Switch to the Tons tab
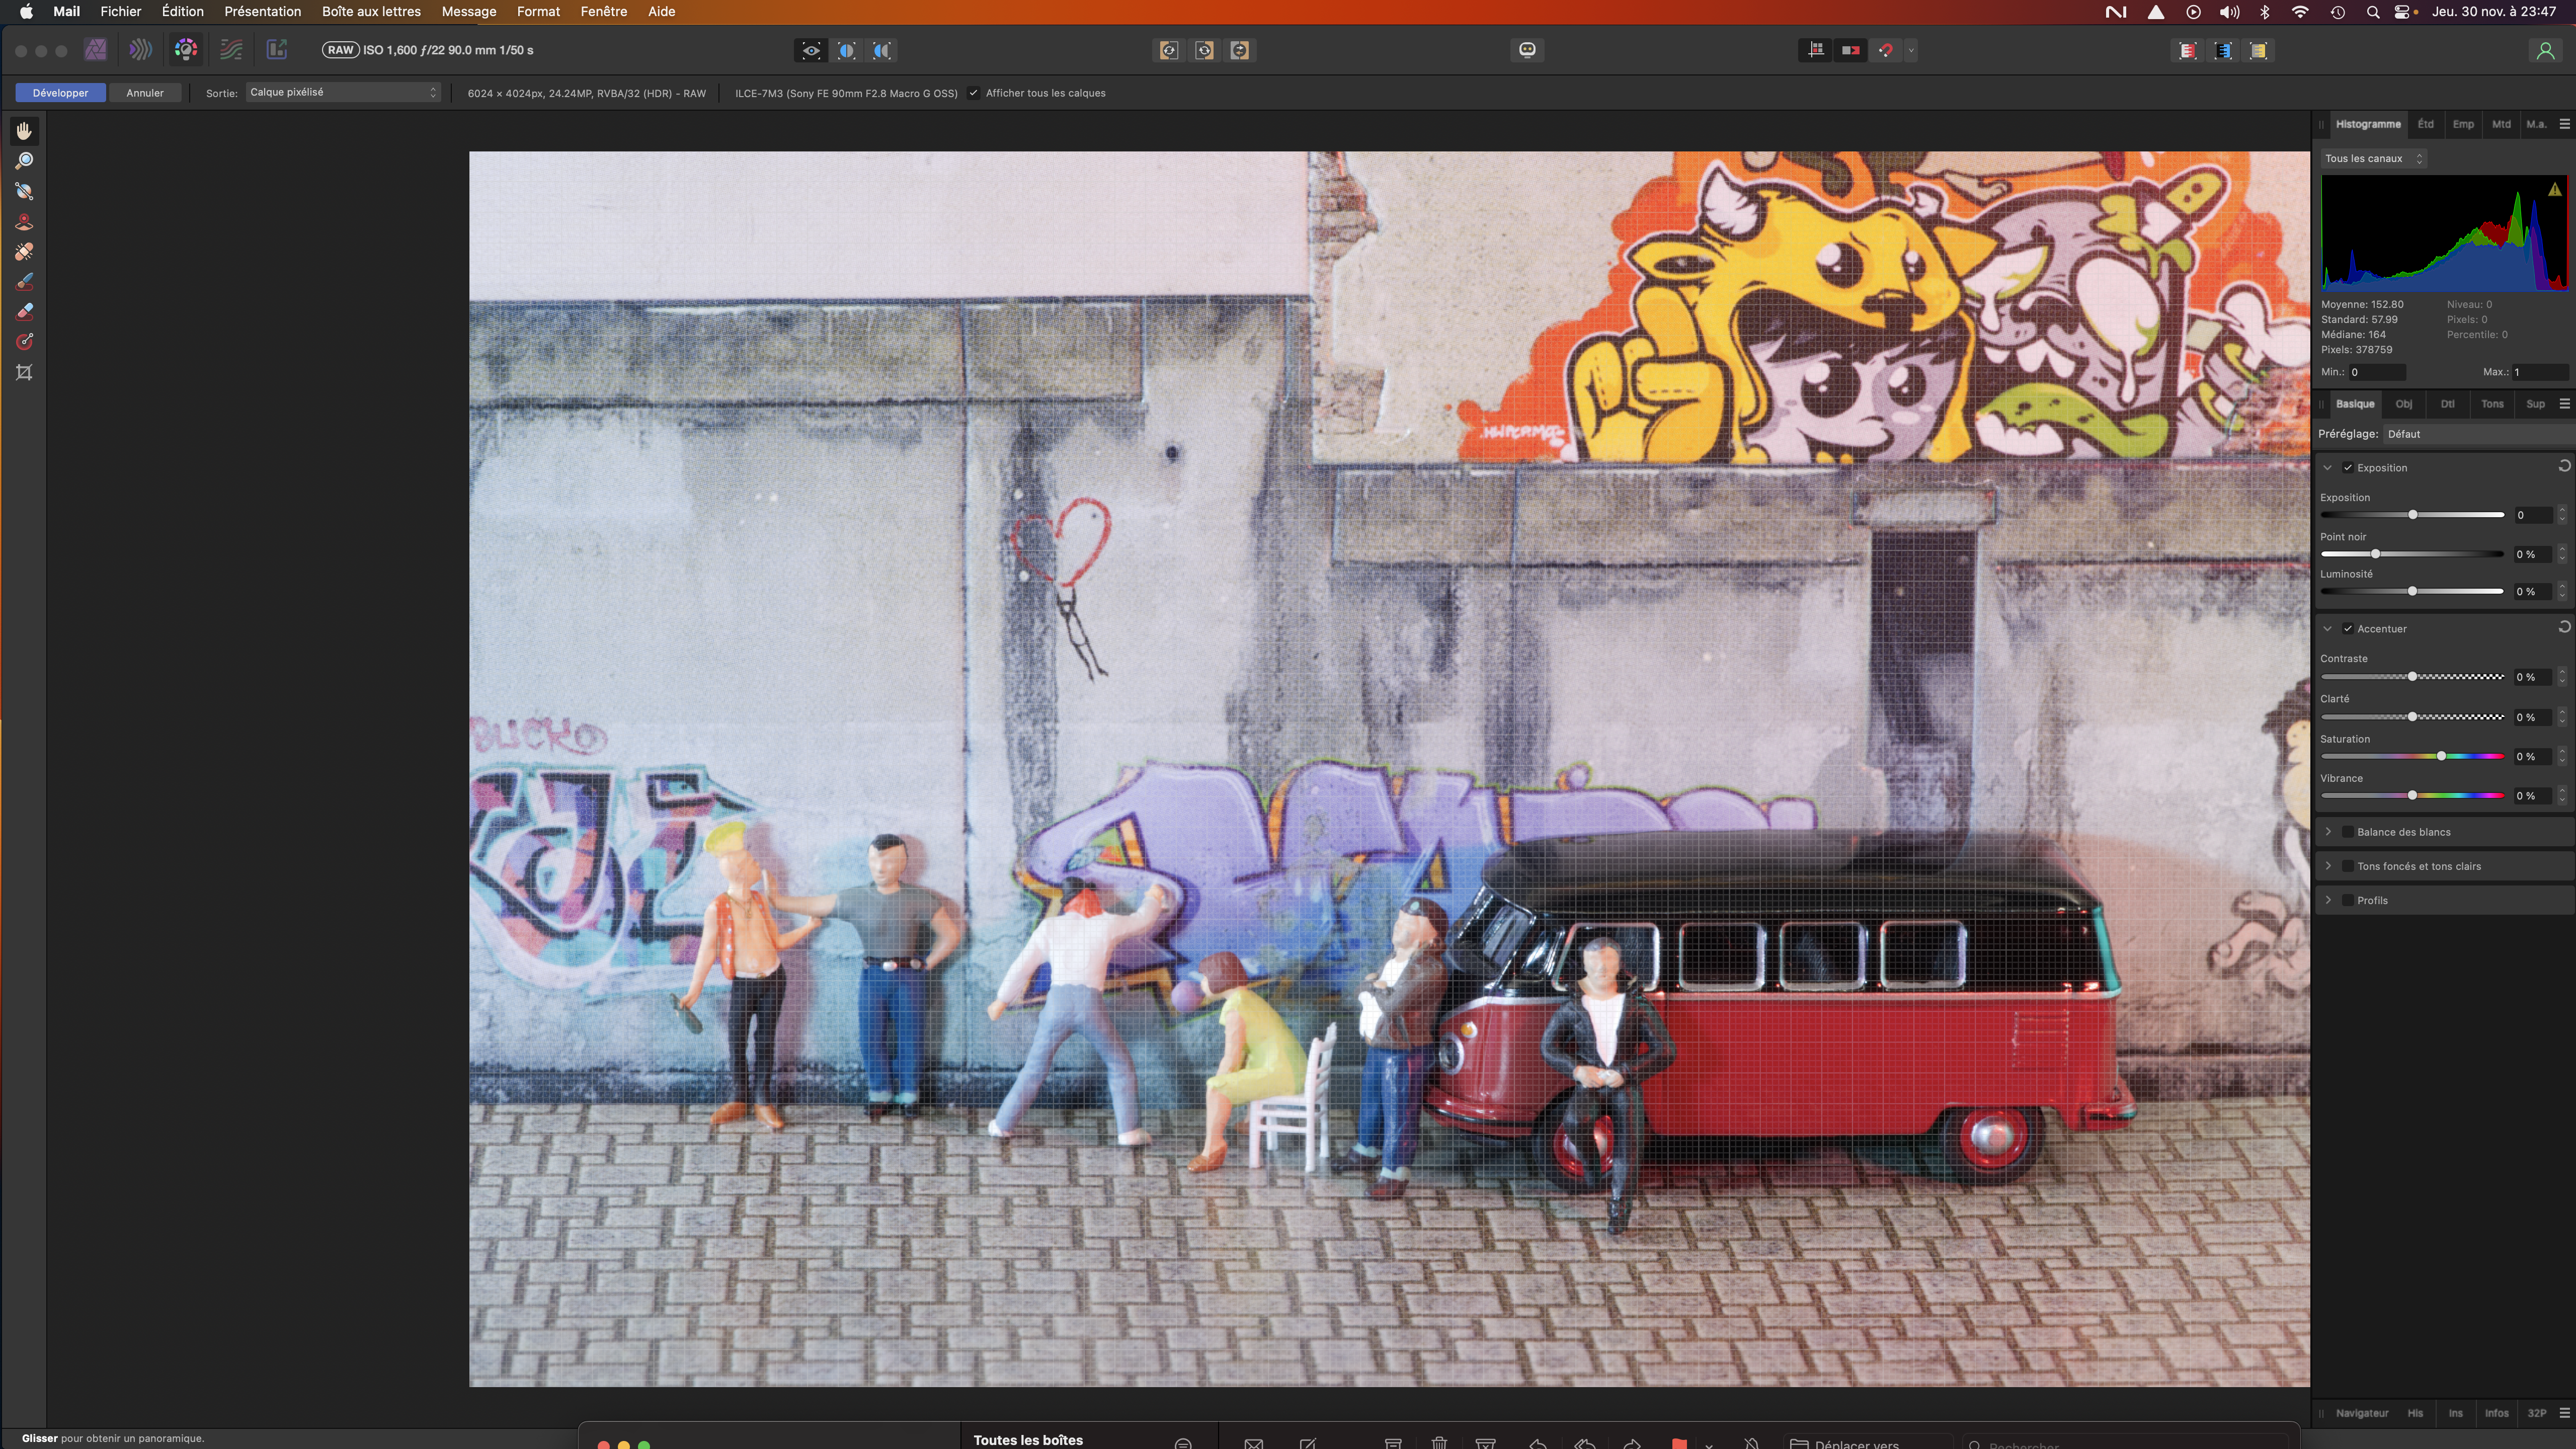This screenshot has width=2576, height=1449. pyautogui.click(x=2491, y=404)
